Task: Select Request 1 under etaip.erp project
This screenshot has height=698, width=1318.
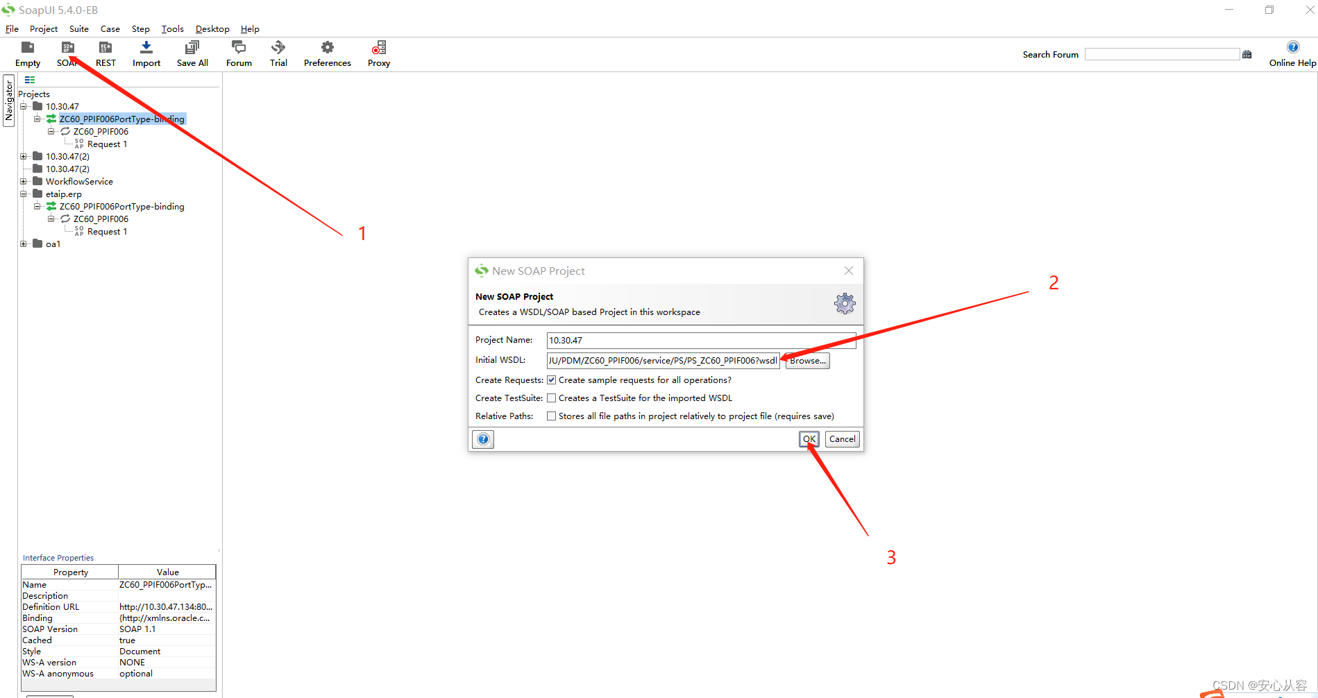Action: pyautogui.click(x=107, y=232)
